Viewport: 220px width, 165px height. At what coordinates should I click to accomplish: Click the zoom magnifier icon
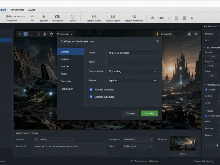[x=153, y=18]
